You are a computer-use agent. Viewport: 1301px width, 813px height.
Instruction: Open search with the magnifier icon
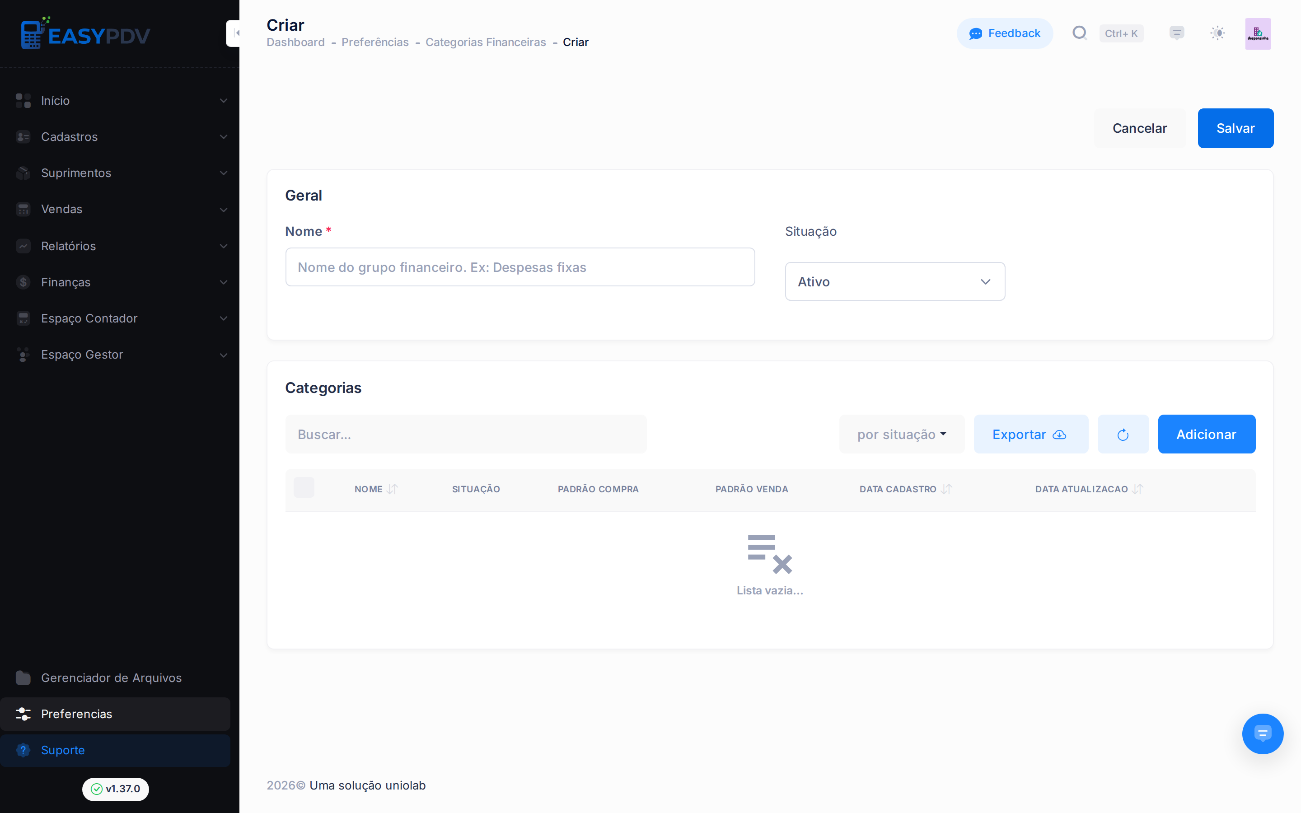pyautogui.click(x=1080, y=33)
